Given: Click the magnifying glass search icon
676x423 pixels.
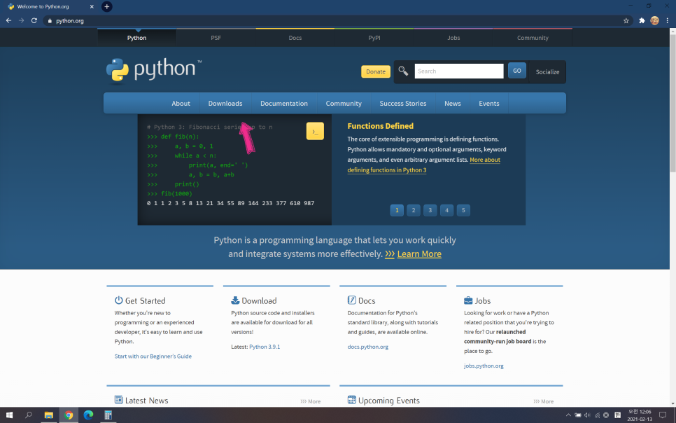Looking at the screenshot, I should coord(403,71).
